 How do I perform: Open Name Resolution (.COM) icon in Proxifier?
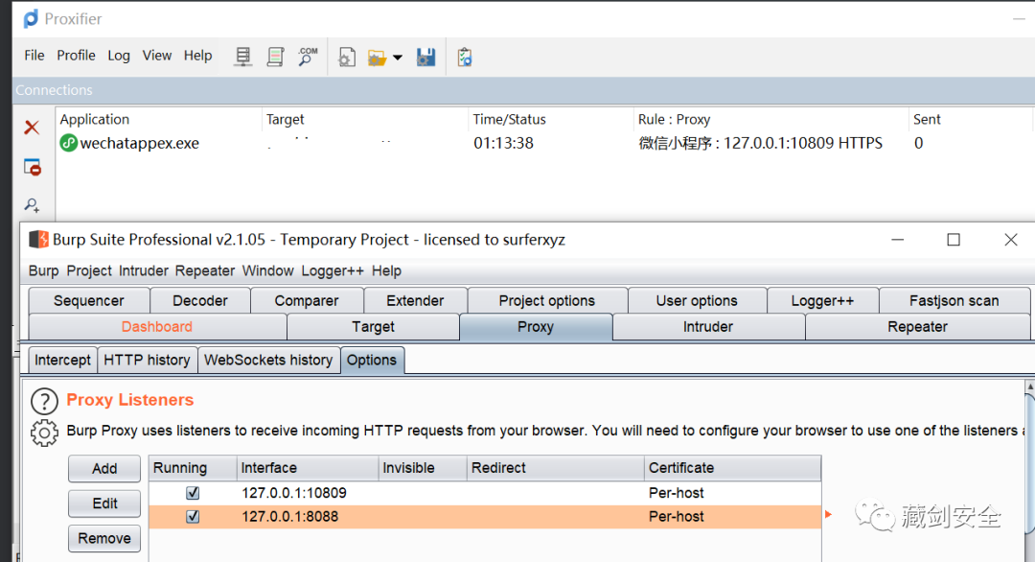307,58
